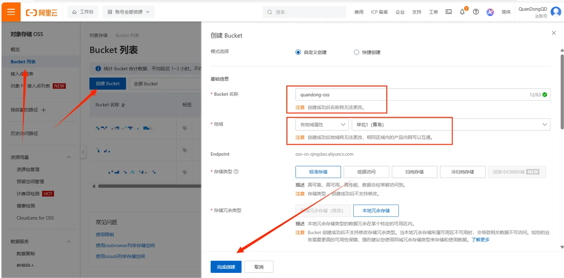
Task: Open 费用 top menu
Action: pos(359,12)
